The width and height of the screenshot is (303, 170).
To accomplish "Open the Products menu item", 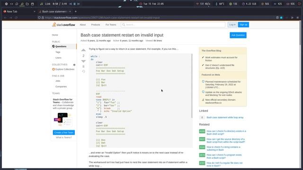I will coord(96,25).
